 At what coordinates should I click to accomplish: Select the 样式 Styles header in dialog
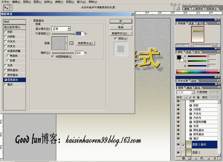(14, 22)
